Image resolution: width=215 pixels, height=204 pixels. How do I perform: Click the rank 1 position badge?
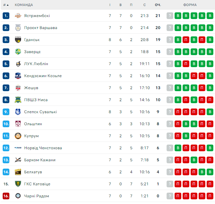point(6,16)
